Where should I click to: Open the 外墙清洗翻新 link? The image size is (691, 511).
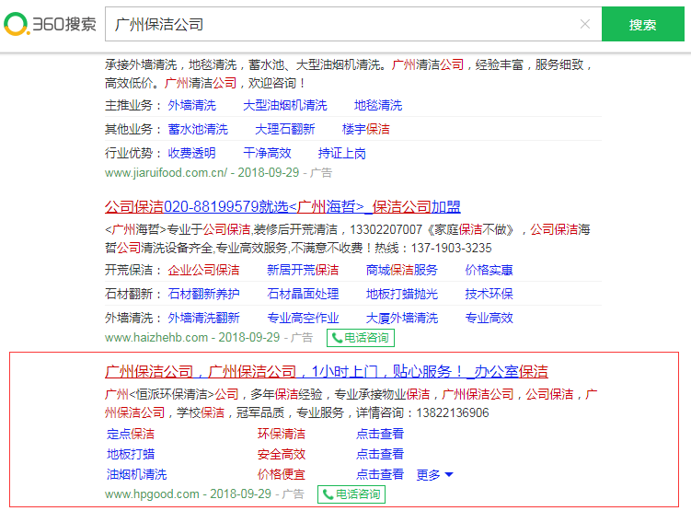click(x=203, y=318)
